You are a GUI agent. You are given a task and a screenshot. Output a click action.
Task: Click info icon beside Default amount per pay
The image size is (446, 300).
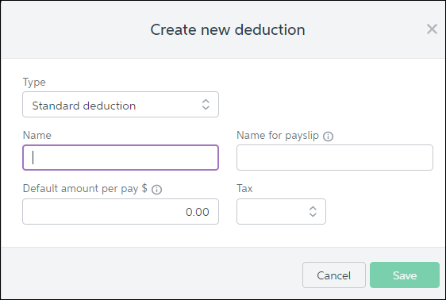156,190
